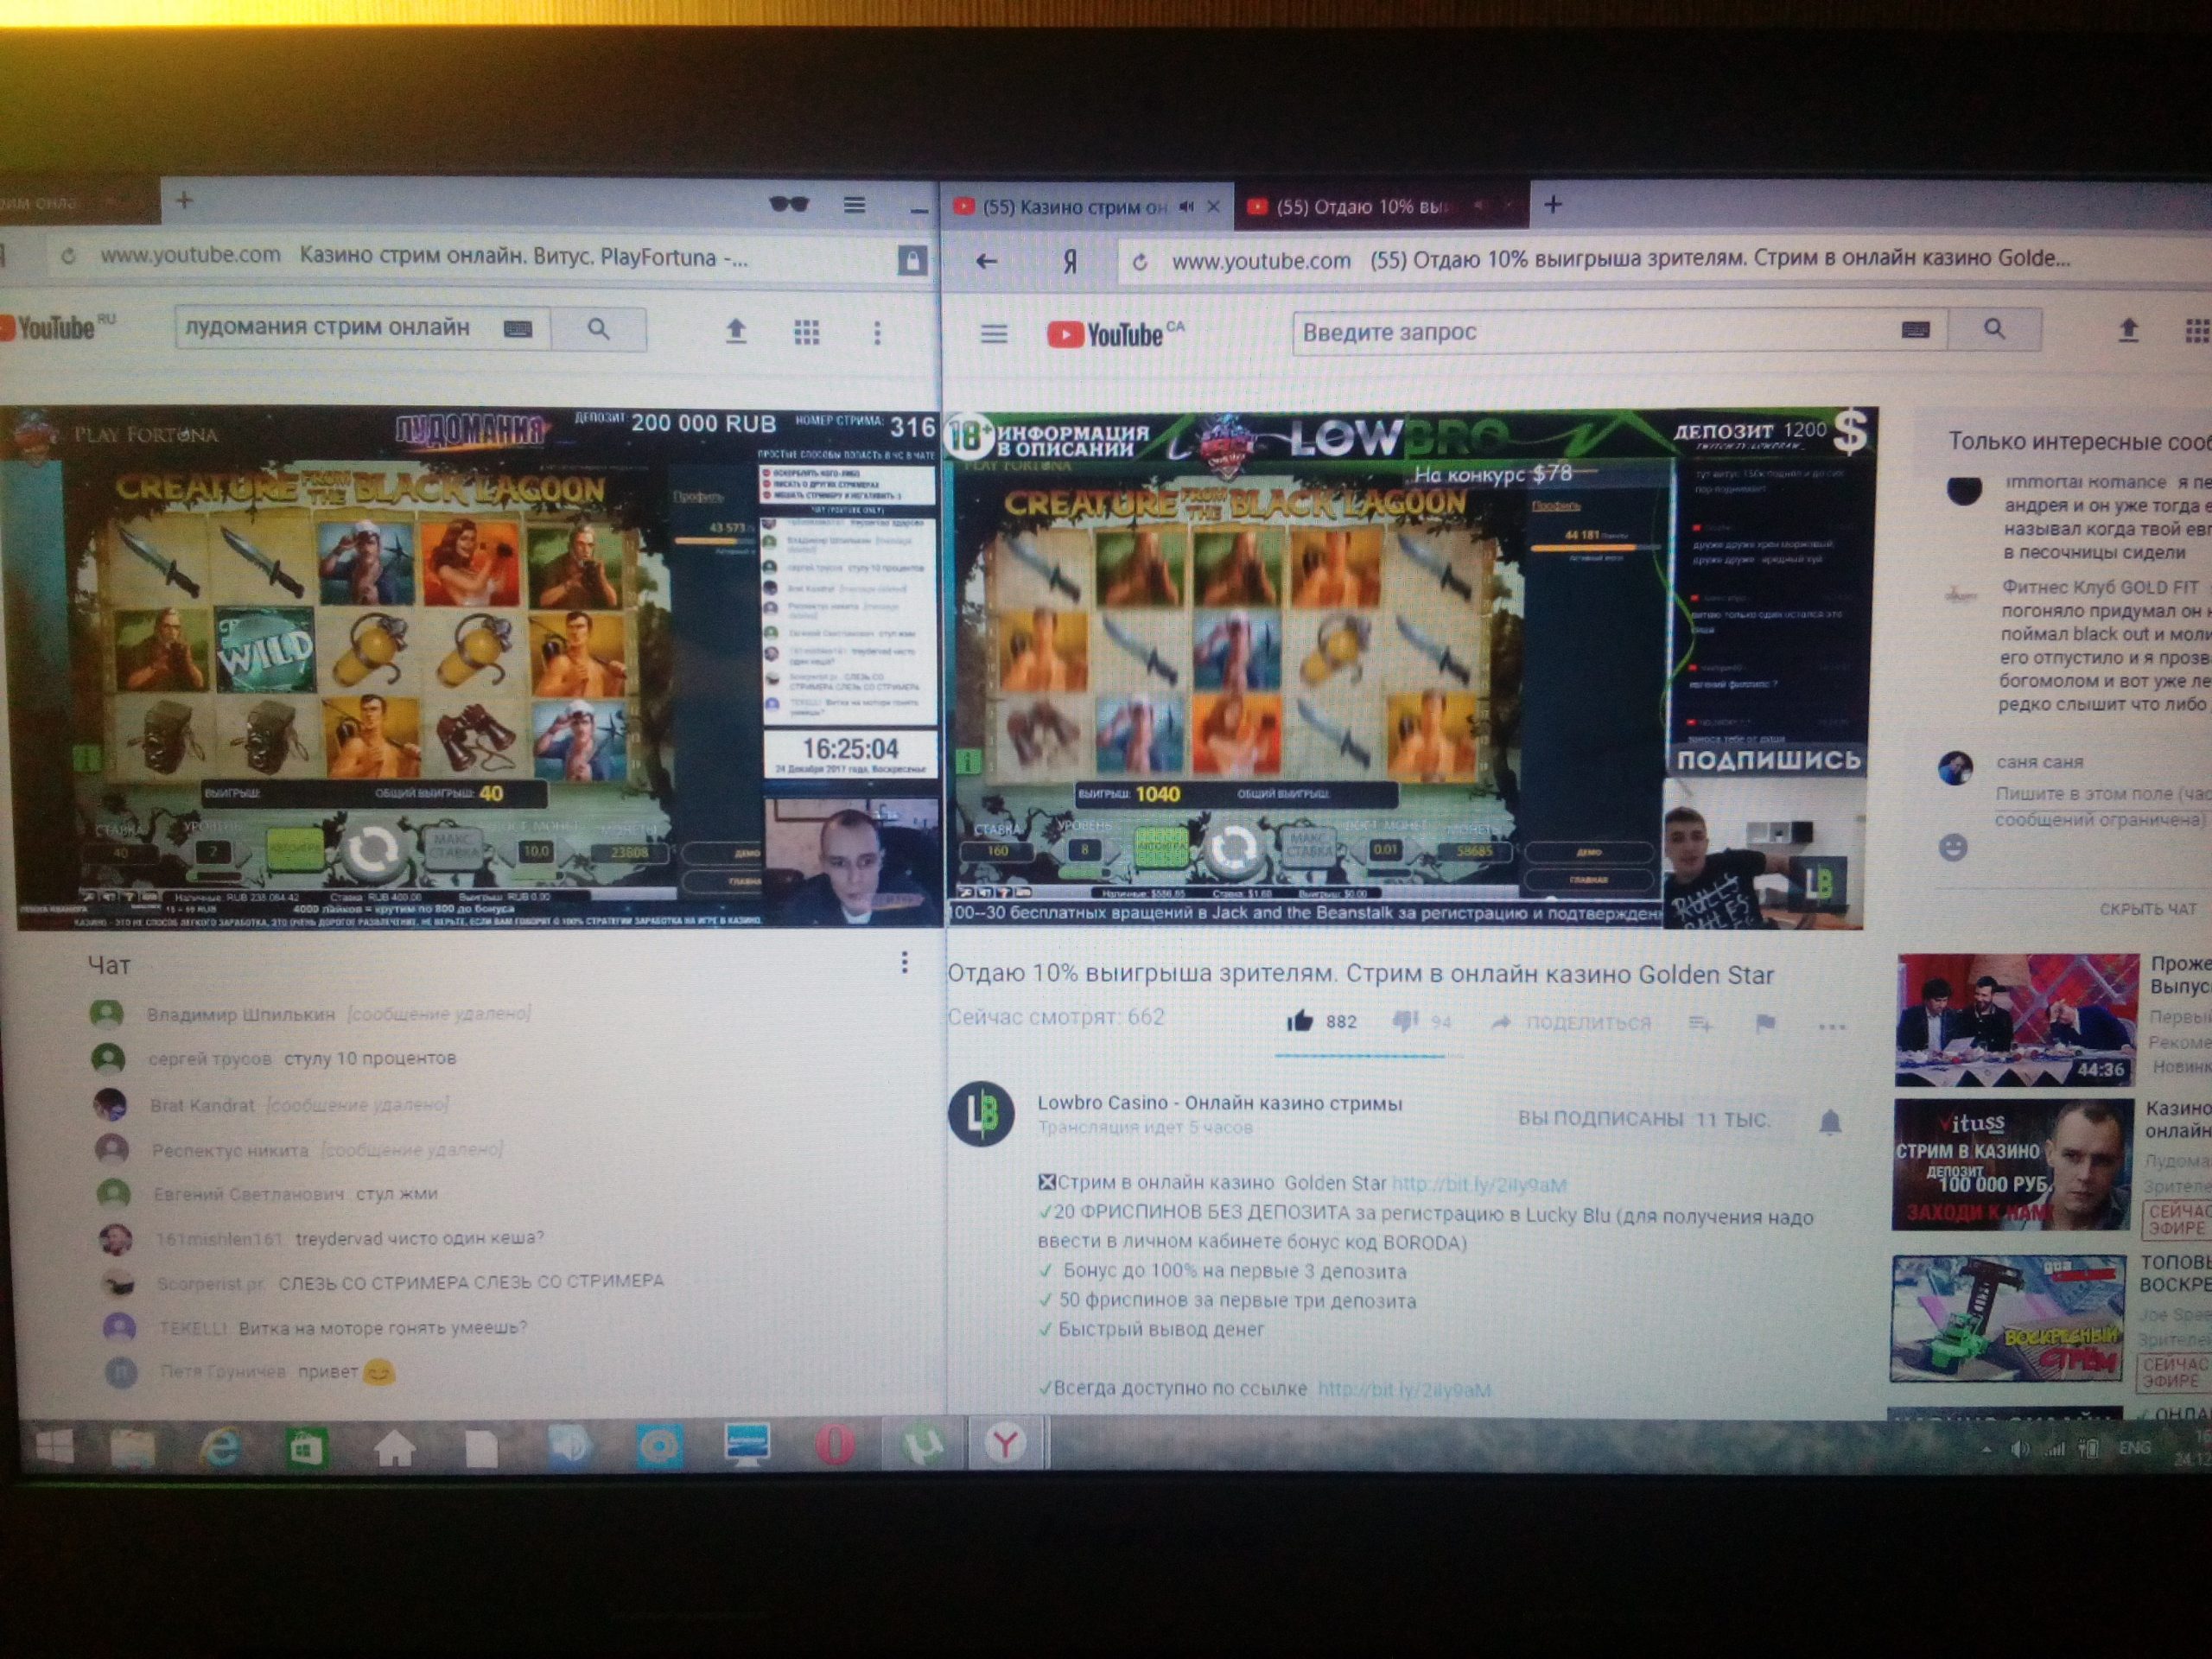This screenshot has height=1659, width=2212.
Task: Click the like thumbs-up icon
Action: [x=1299, y=1021]
